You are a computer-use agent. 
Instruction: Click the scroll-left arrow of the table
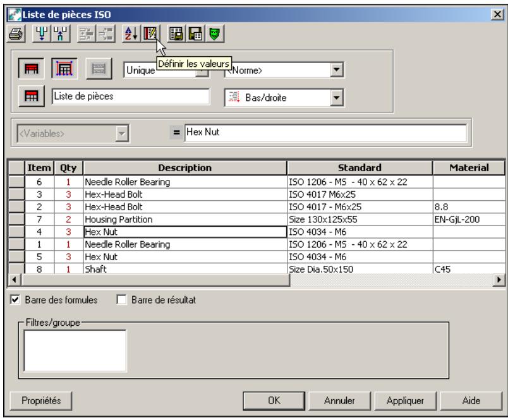15,280
